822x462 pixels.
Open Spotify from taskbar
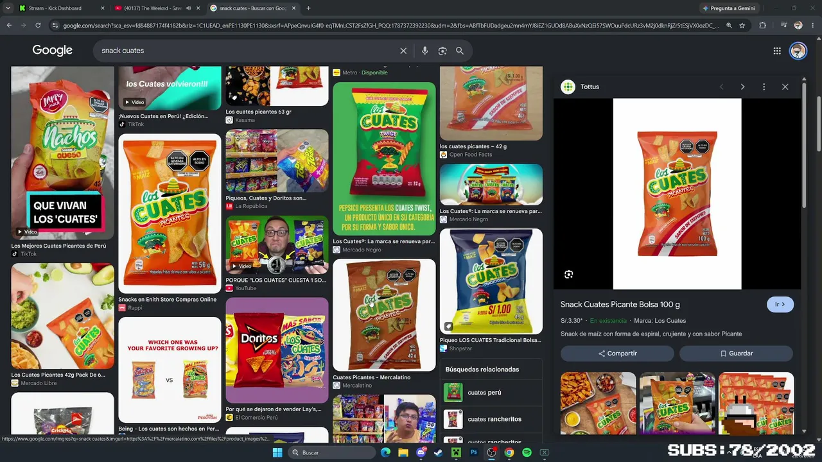coord(527,452)
